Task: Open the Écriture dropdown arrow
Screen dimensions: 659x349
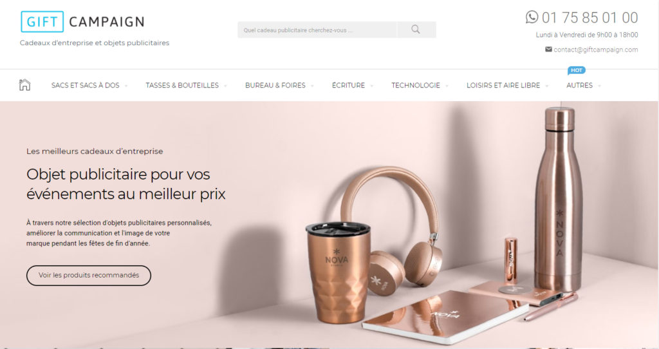Action: tap(371, 86)
